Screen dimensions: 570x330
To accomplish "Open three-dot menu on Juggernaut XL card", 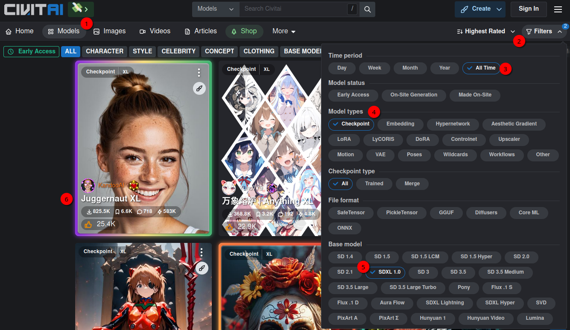I will point(199,73).
